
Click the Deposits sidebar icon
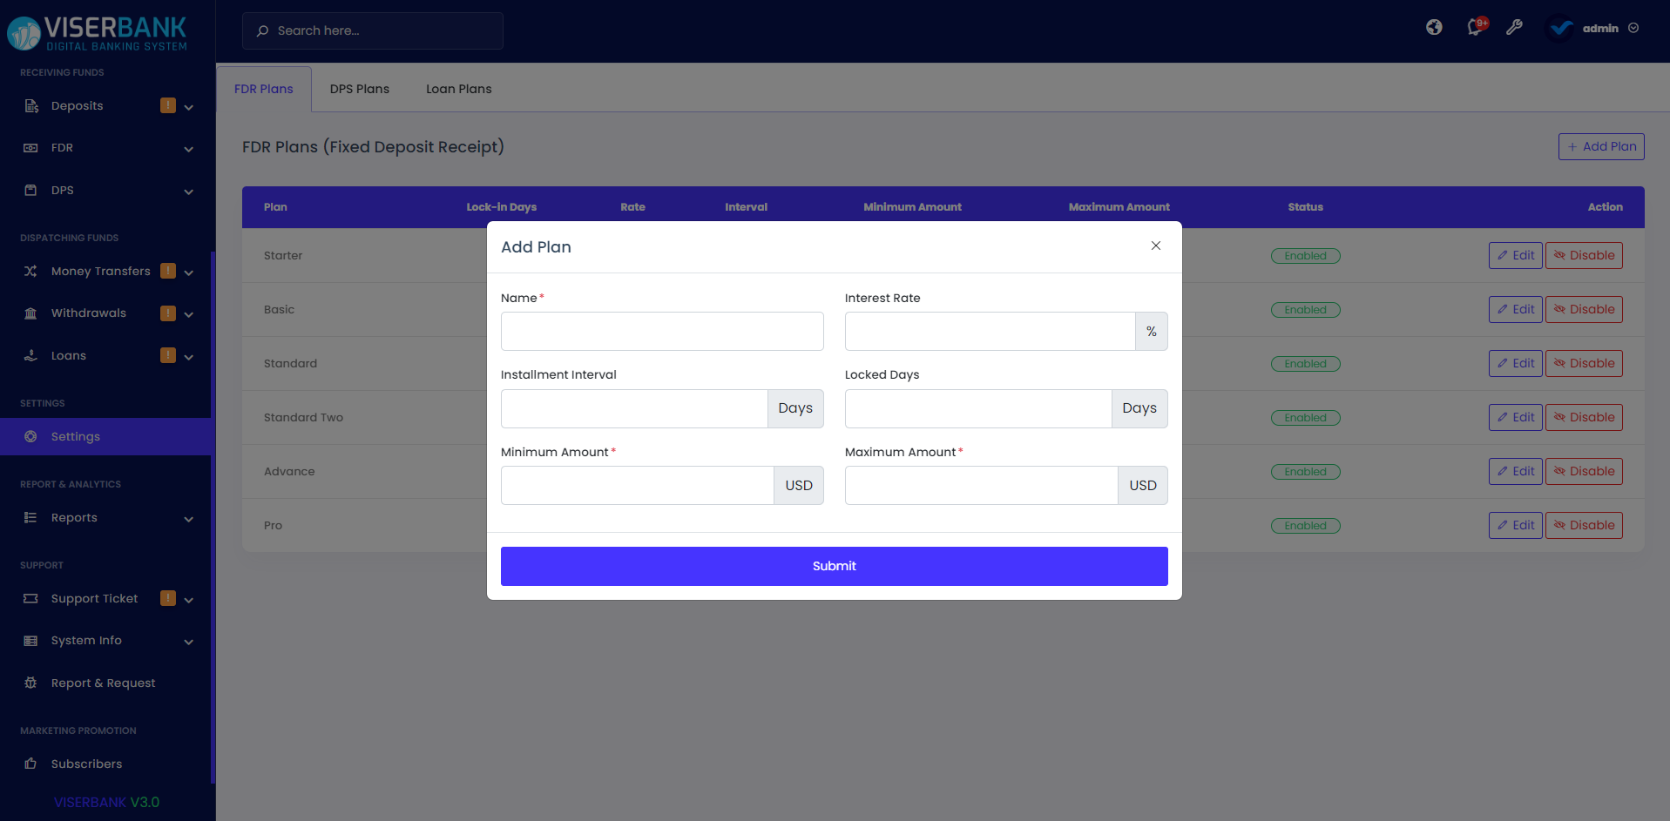[30, 105]
